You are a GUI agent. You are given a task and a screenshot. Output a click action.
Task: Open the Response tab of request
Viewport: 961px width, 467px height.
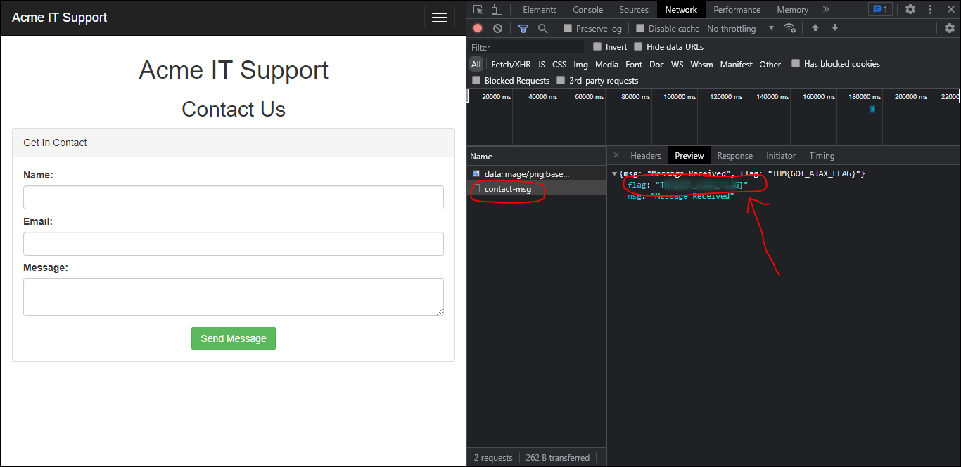pos(734,155)
